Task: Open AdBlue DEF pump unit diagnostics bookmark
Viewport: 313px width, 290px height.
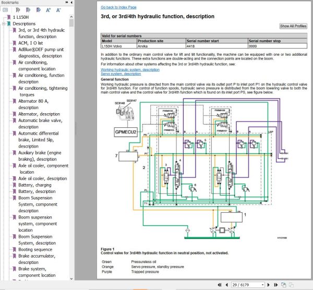Action: pos(41,53)
